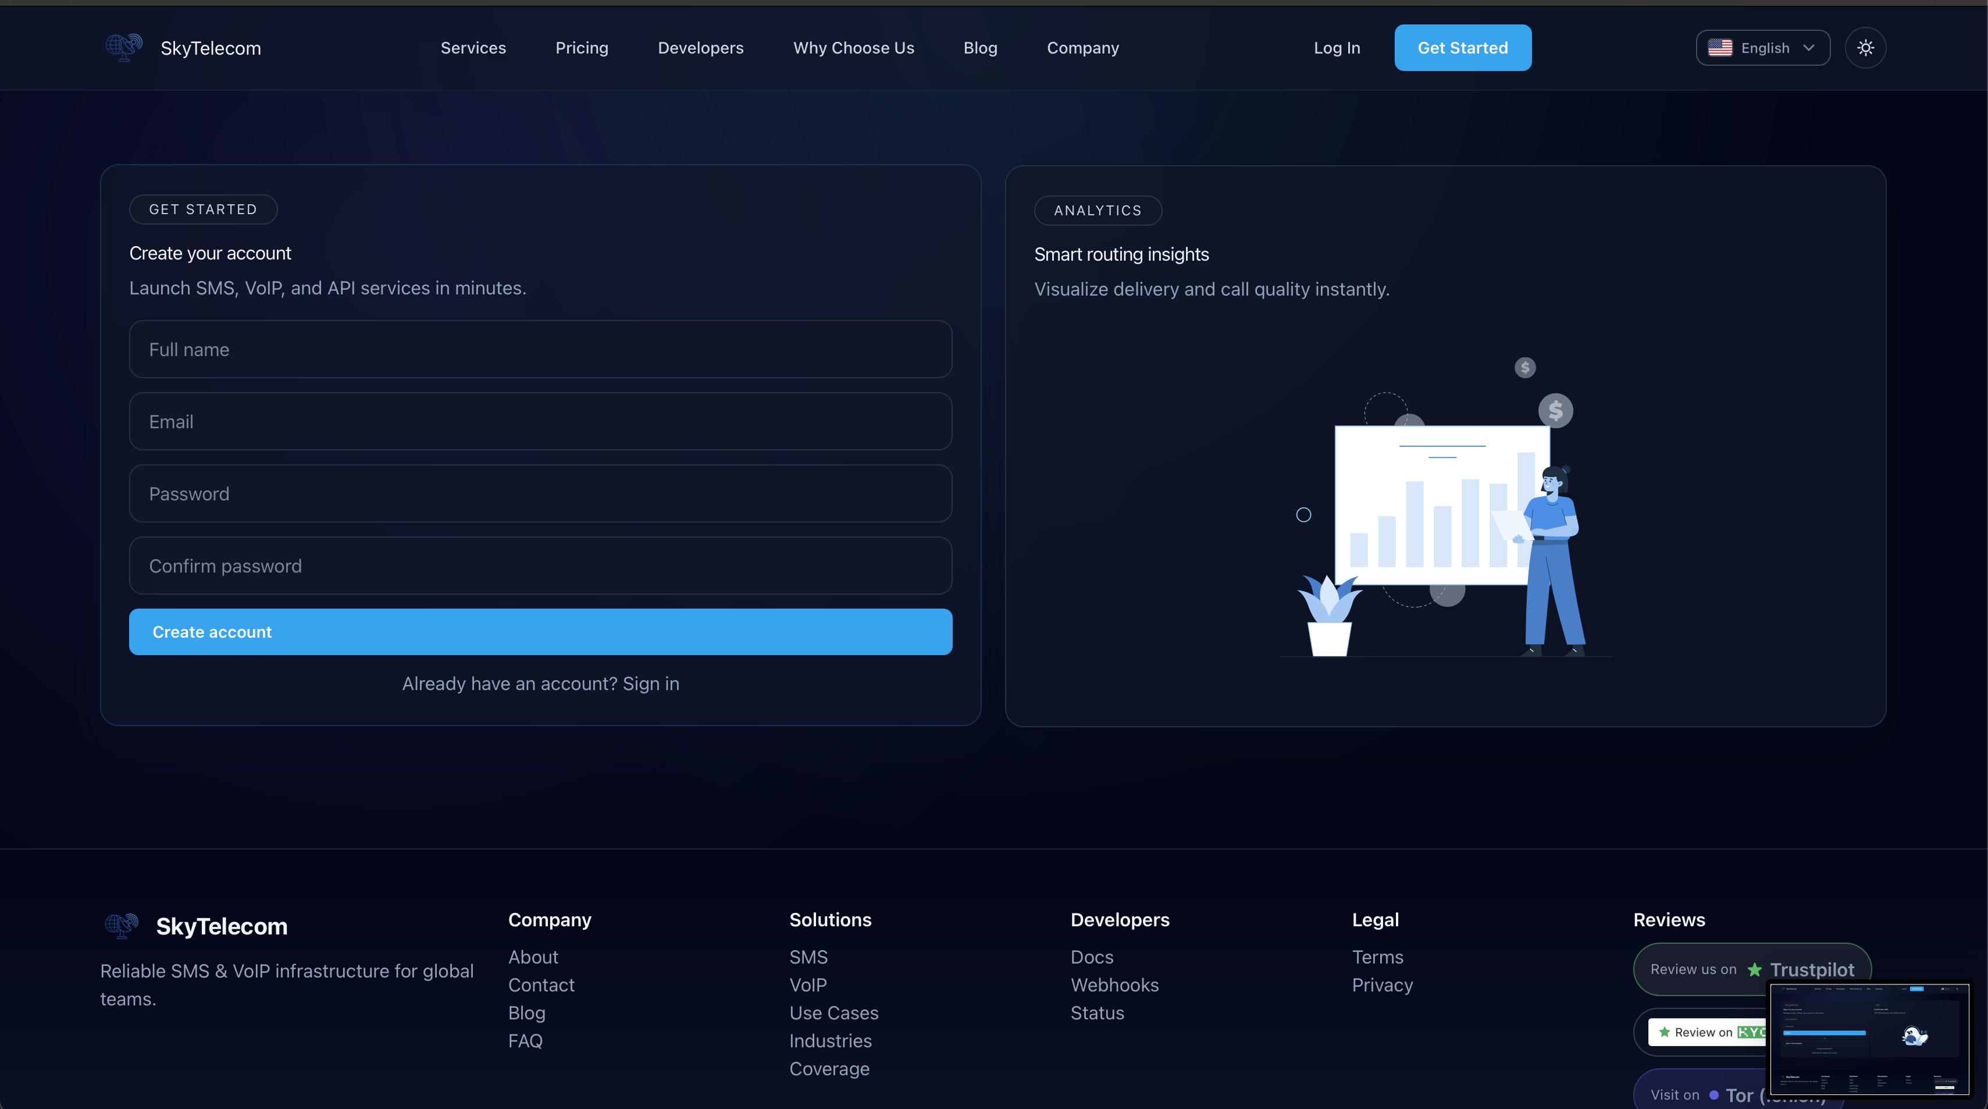
Task: Open the English language dropdown
Action: pyautogui.click(x=1763, y=47)
